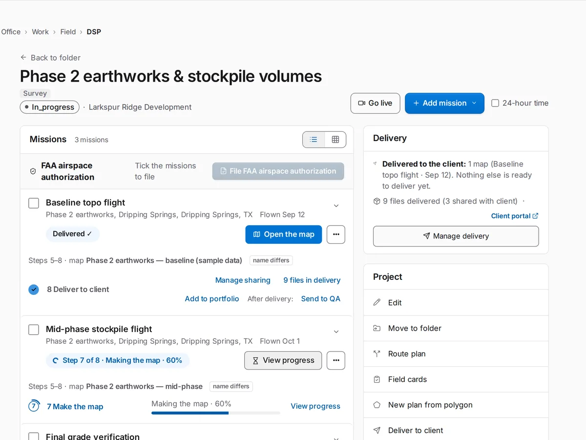Click the folder icon next to Move to folder
The width and height of the screenshot is (586, 440).
(x=377, y=328)
